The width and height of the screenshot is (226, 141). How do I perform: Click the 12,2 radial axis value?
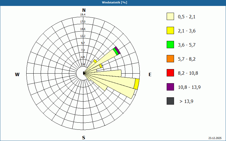point(83,36)
